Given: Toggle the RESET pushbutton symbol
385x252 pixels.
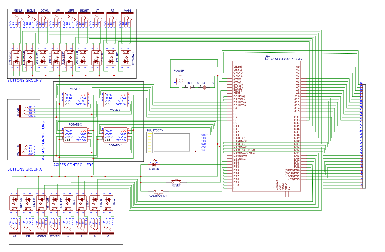Looking at the screenshot, I should [176, 181].
